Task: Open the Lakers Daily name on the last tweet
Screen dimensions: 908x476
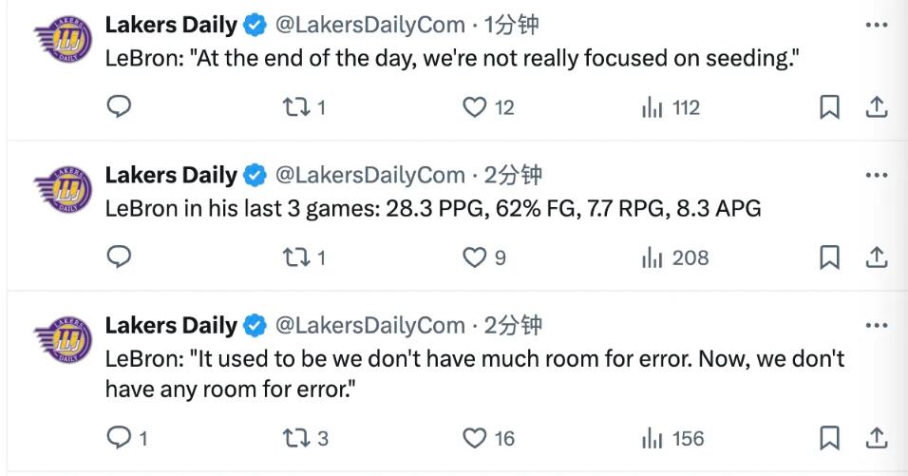Action: pyautogui.click(x=171, y=326)
